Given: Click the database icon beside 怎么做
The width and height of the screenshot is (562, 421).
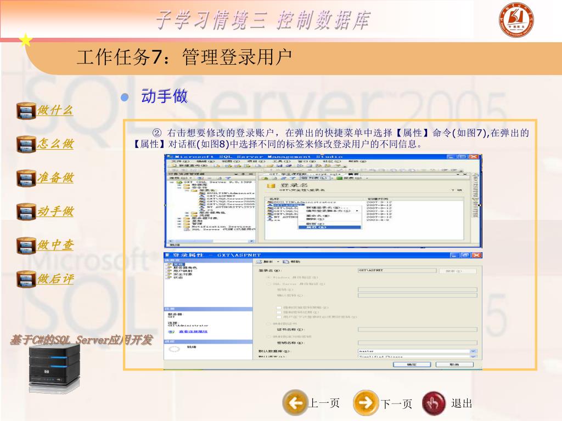Looking at the screenshot, I should coord(26,144).
